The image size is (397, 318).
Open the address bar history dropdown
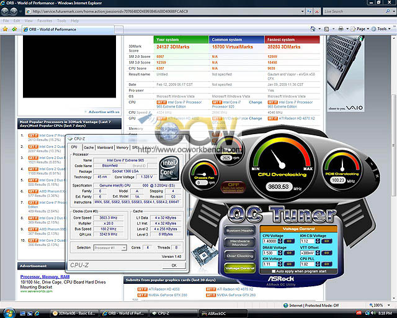click(x=302, y=11)
